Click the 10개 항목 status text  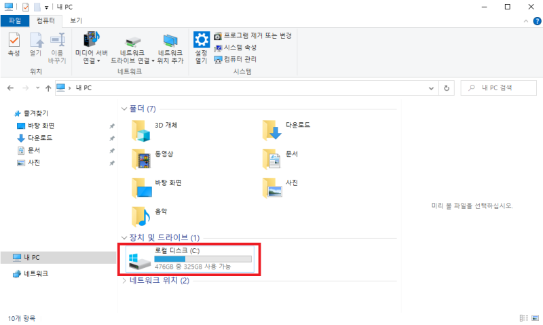pyautogui.click(x=22, y=318)
